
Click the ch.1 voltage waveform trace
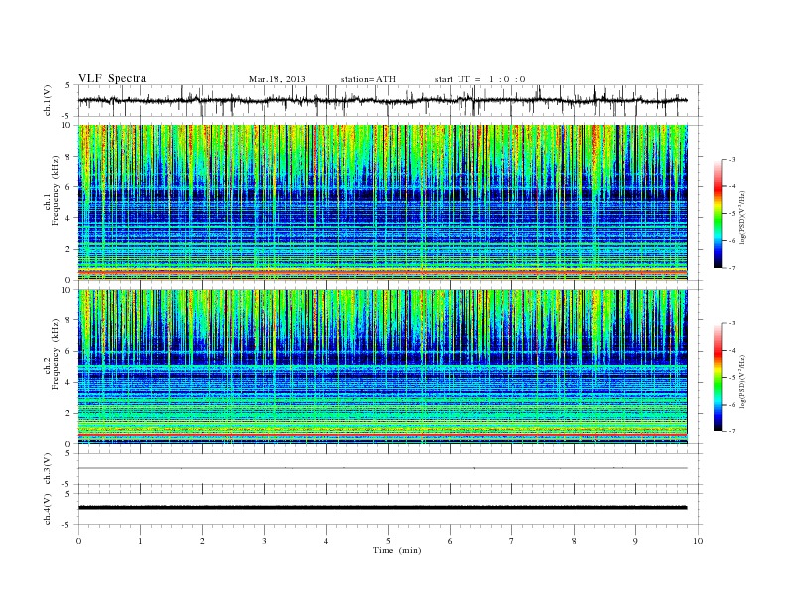pos(382,100)
